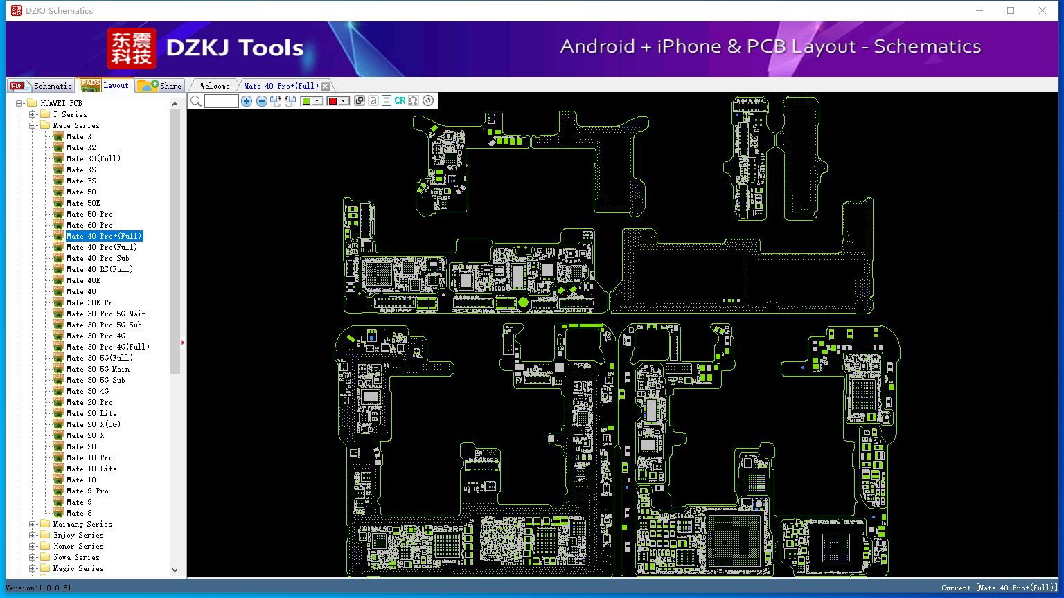This screenshot has height=598, width=1064.
Task: Click the Version:1.0.0.51 status text
Action: (38, 588)
